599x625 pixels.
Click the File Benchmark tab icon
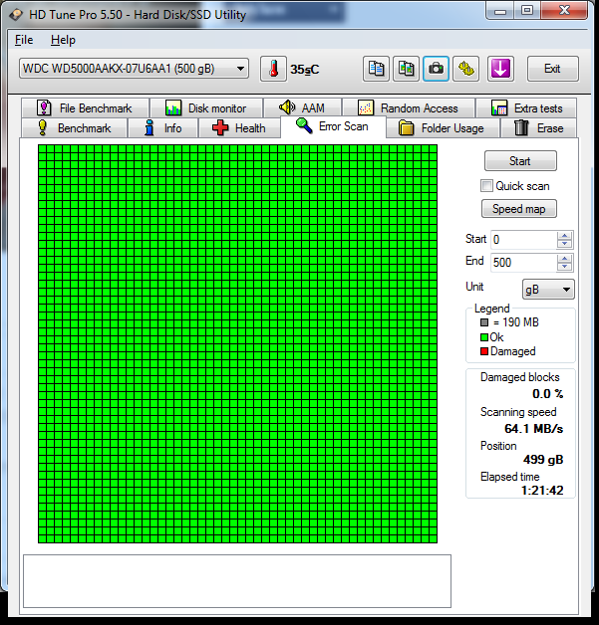pyautogui.click(x=44, y=108)
